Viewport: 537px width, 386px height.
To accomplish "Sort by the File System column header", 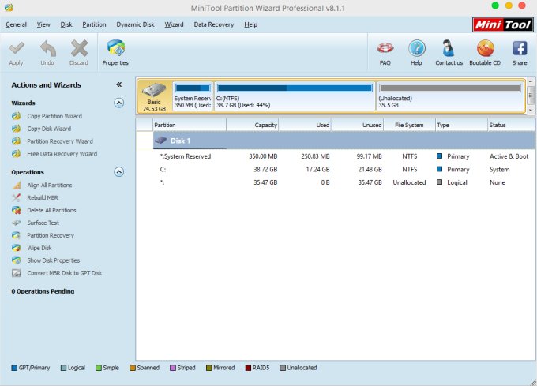I will click(409, 125).
